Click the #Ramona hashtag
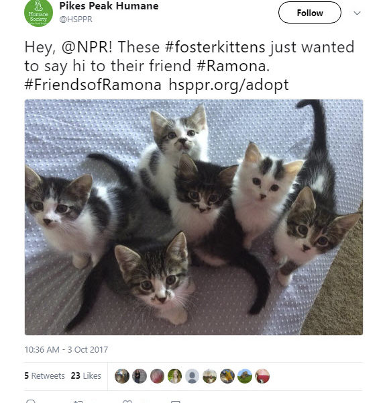The image size is (383, 403). point(233,66)
